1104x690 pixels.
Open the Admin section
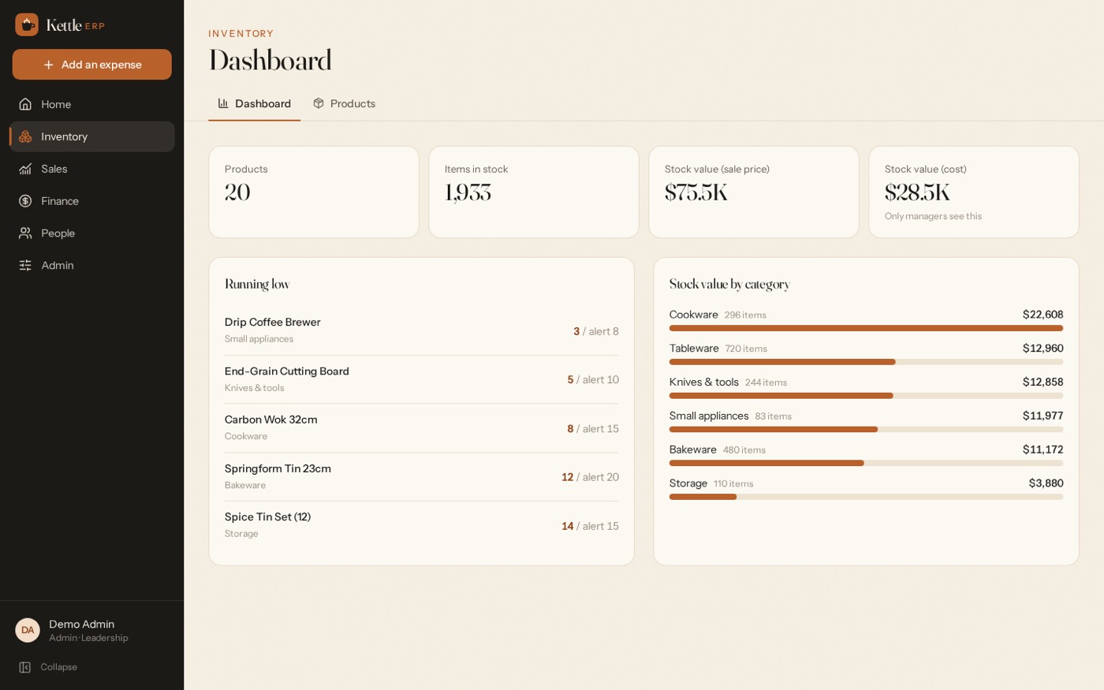pyautogui.click(x=92, y=266)
